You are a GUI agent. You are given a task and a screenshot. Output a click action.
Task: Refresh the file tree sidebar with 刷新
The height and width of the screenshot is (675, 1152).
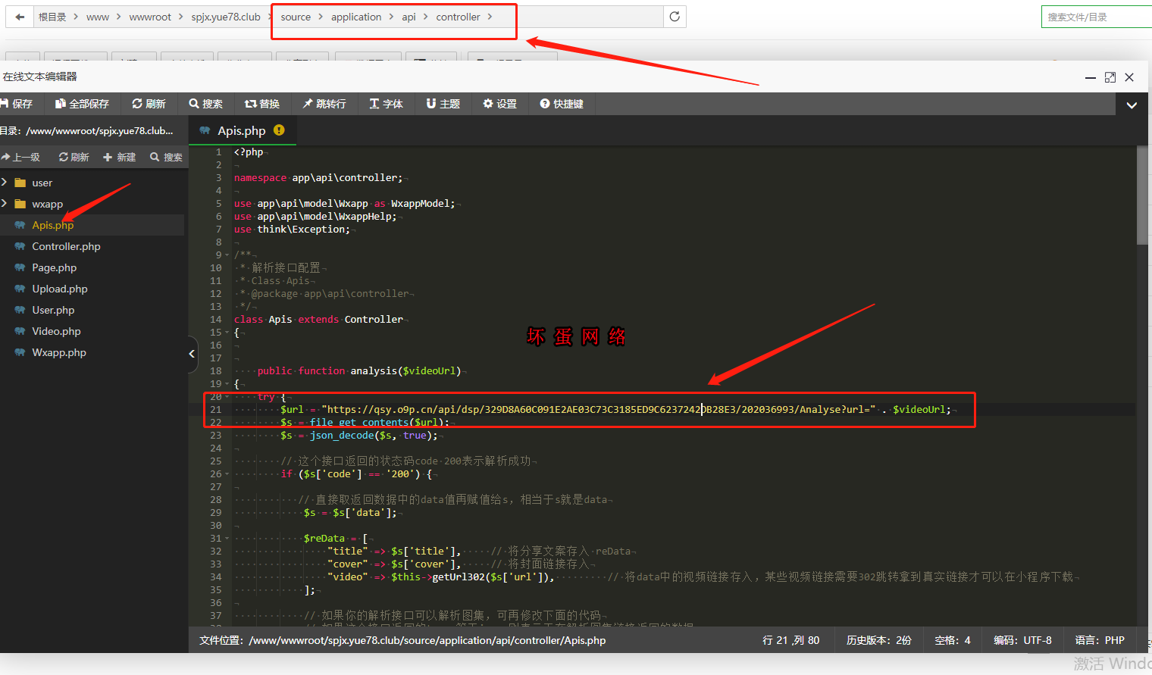74,157
